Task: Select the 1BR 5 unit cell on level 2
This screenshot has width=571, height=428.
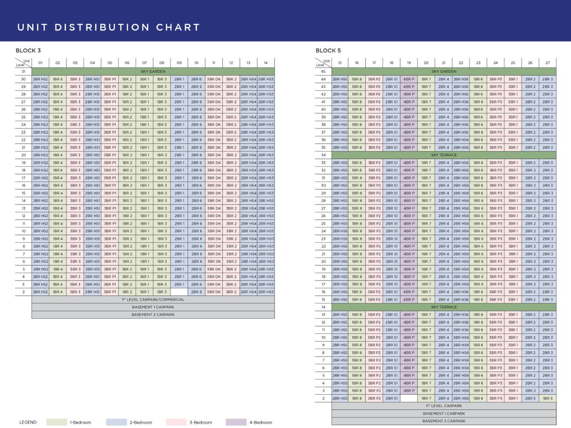Action: [548, 399]
